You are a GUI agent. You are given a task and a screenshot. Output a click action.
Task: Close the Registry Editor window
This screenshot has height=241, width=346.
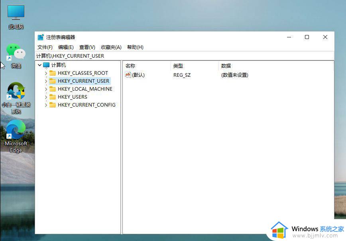(x=325, y=37)
